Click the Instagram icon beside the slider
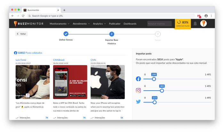Viewport: 224px width, 132px height. 139,90
